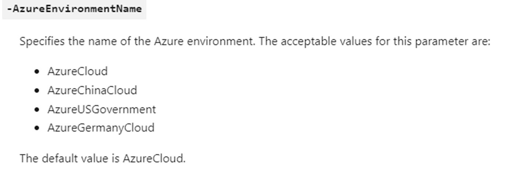This screenshot has width=508, height=170.
Task: Click the bullet beside AzureGermanyCloud
Action: click(x=36, y=128)
